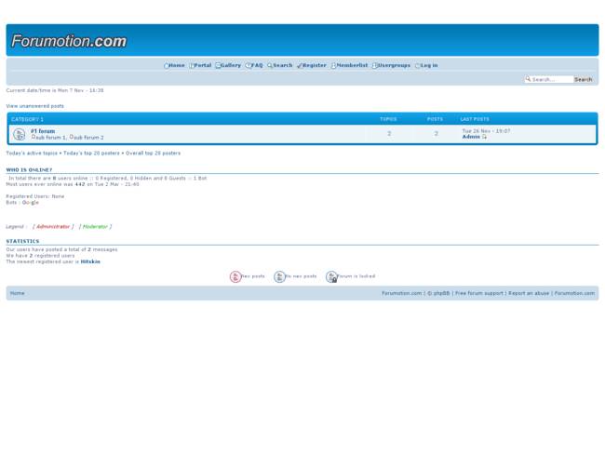Click the magnifier icon in search box

click(528, 80)
